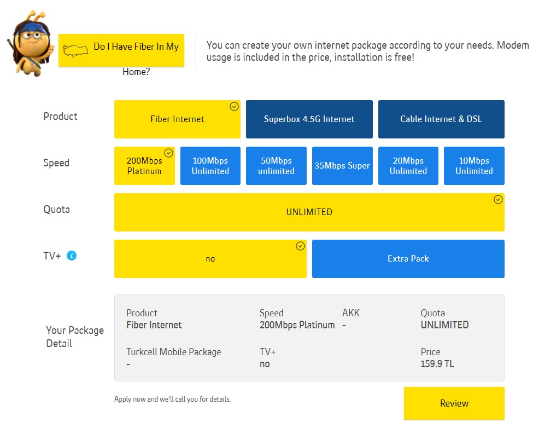
Task: Add the TV+ Extra Pack
Action: click(408, 259)
